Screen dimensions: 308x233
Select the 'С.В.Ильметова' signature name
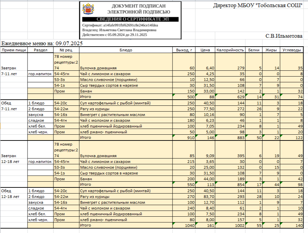[x=284, y=36]
